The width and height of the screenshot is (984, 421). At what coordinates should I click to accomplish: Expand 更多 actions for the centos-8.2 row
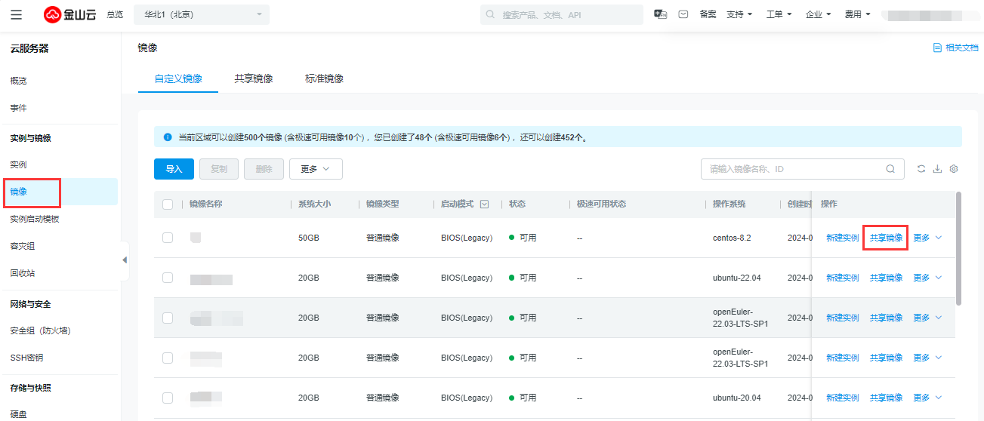coord(927,238)
